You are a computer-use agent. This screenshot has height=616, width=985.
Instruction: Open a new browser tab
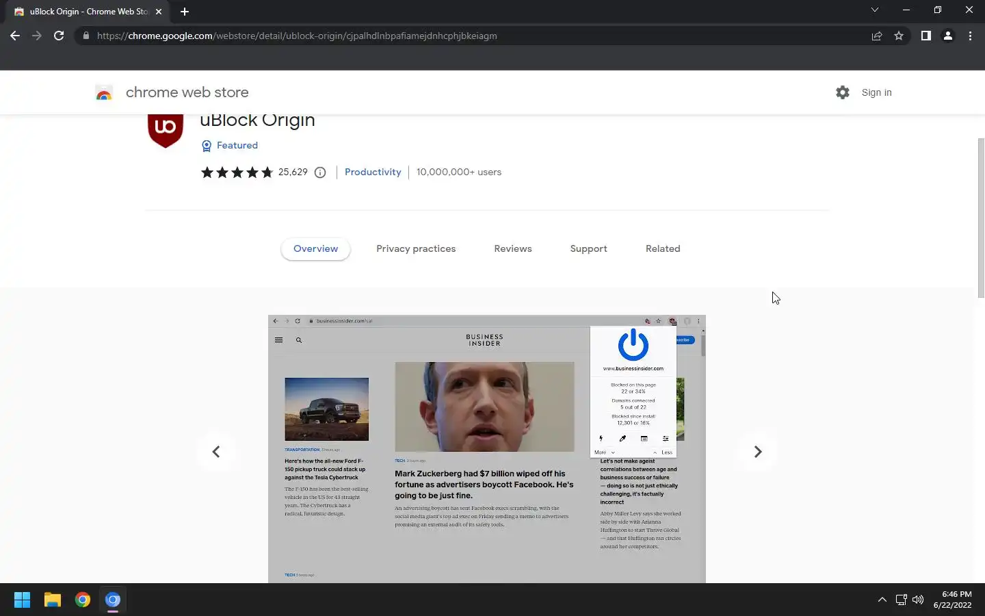pos(185,12)
